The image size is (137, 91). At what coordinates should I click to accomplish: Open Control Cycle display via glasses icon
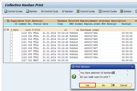[42, 11]
